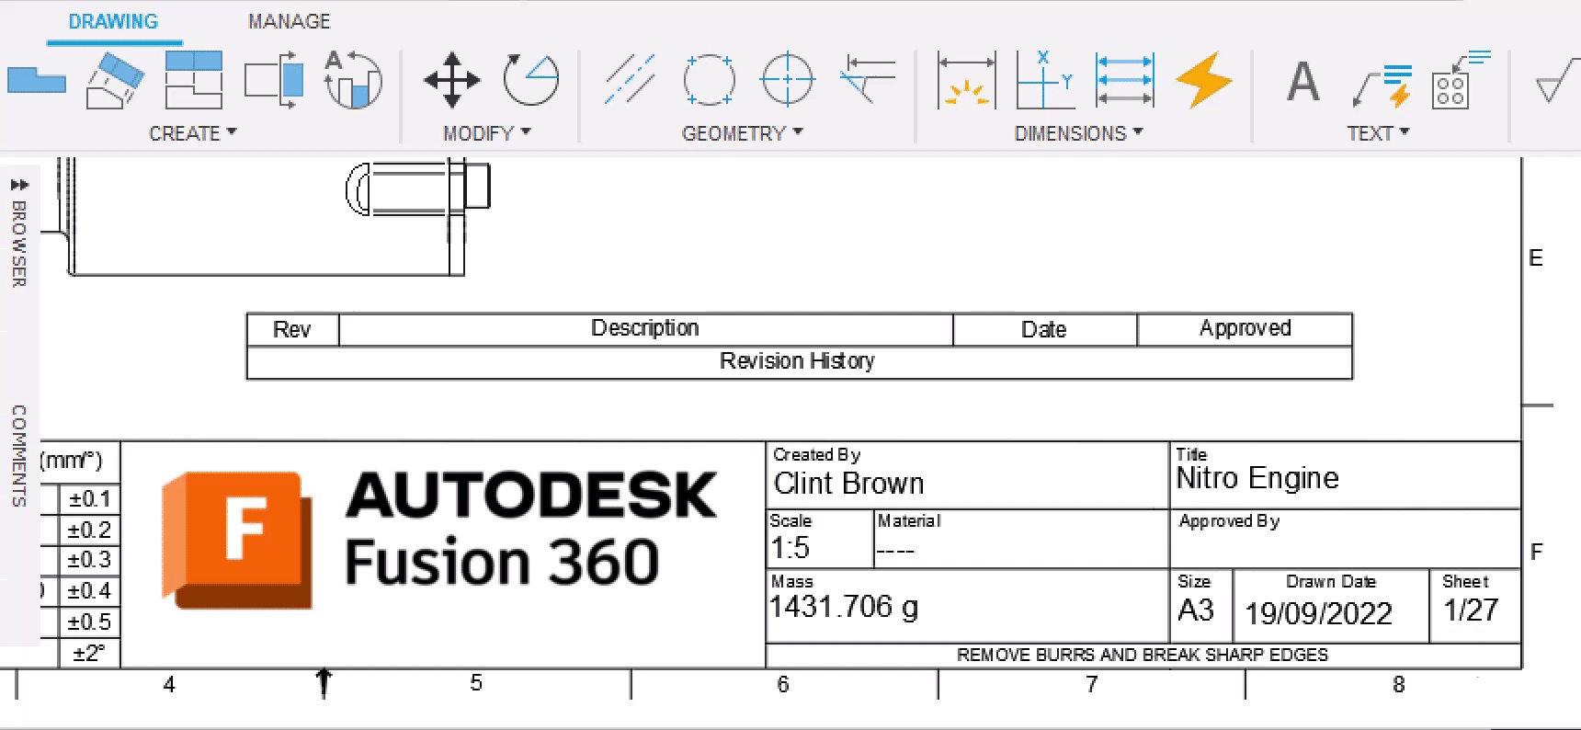Select the Center Mark Pattern icon
The width and height of the screenshot is (1581, 730).
coord(709,80)
